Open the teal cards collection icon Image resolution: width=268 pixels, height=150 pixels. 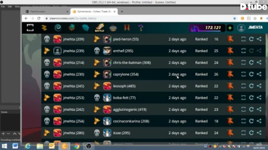tap(85, 28)
